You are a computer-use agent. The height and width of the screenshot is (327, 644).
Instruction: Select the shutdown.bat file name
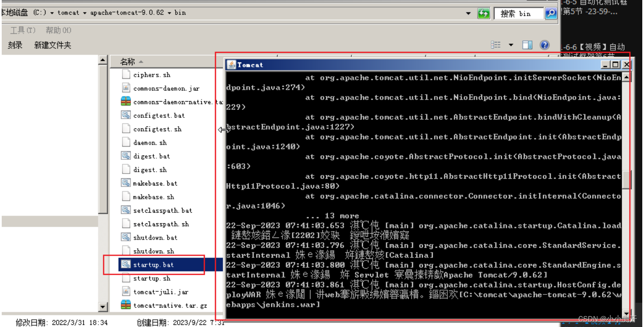tap(155, 238)
